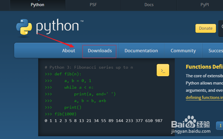Click the code line 'def fib(n):'
The width and height of the screenshot is (223, 139).
(x=63, y=74)
